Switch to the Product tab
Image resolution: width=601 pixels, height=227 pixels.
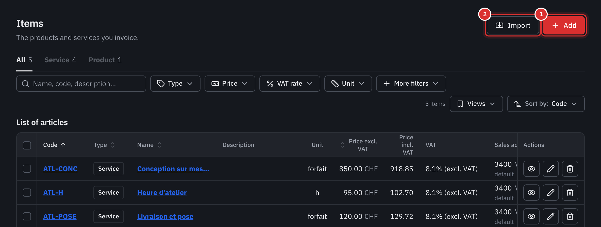(105, 60)
